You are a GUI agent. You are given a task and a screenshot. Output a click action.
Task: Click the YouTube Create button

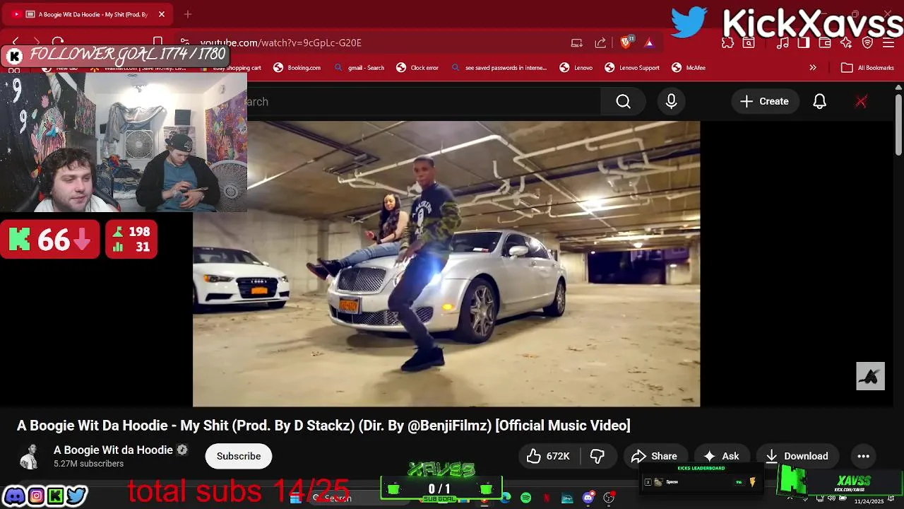[764, 102]
